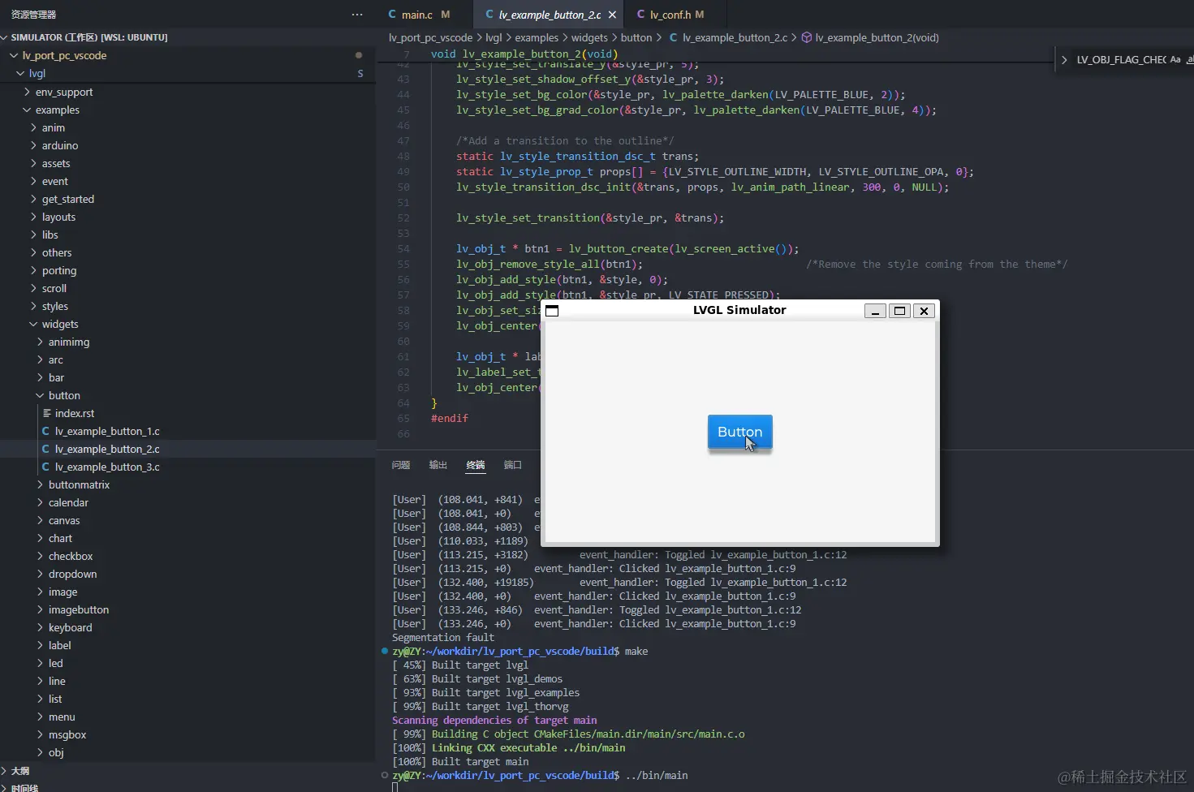Image resolution: width=1194 pixels, height=792 pixels.
Task: Click C icon of lv_example_button_2.c in explorer
Action: (45, 449)
